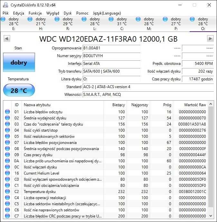The width and height of the screenshot is (217, 222).
Task: Click scrollbar up arrow in attribute list
Action: point(211,104)
